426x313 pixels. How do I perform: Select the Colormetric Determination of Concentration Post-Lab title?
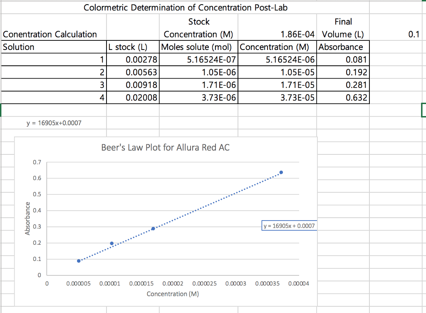click(186, 7)
